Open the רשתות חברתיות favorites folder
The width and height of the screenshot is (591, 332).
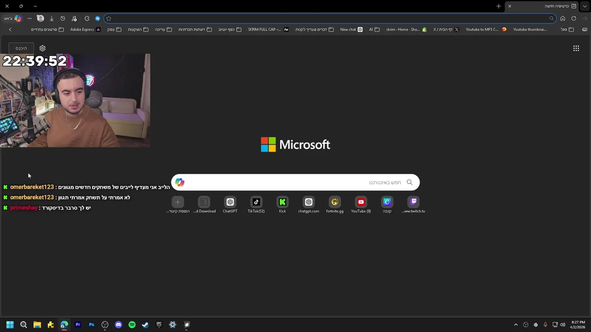point(195,30)
